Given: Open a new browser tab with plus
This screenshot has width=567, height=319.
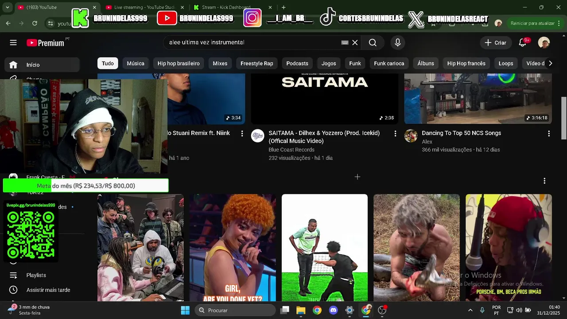Looking at the screenshot, I should [x=283, y=8].
